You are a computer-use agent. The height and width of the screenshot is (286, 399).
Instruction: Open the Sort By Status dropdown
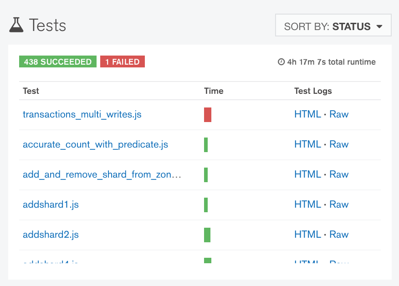(333, 26)
